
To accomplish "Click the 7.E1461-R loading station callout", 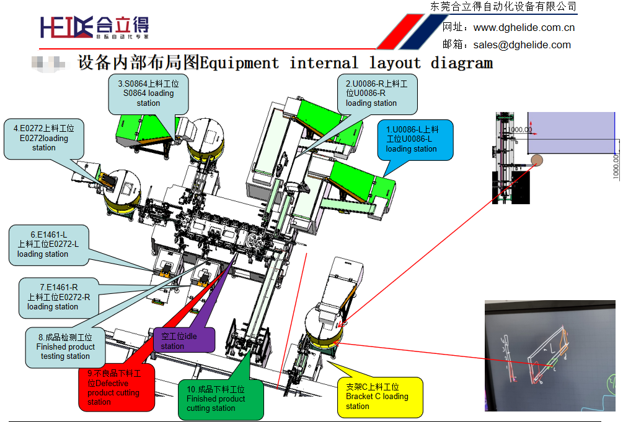I will [58, 298].
